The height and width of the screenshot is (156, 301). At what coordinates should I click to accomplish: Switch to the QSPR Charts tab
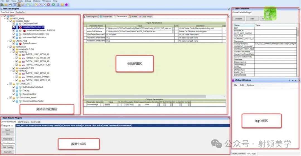click(23, 122)
